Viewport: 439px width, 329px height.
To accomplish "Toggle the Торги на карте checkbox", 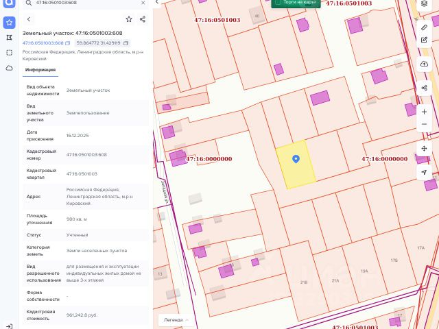I will [278, 2].
